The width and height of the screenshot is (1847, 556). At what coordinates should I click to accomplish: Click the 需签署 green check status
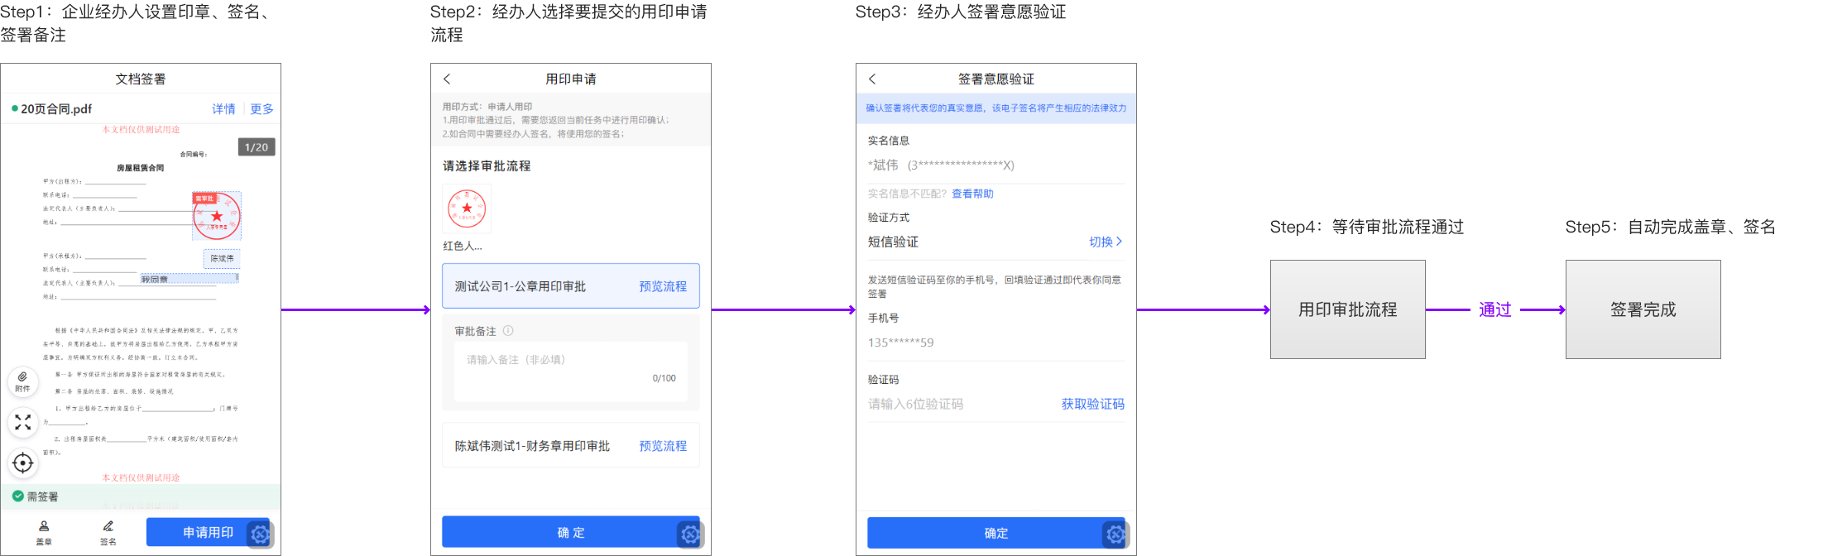[18, 496]
